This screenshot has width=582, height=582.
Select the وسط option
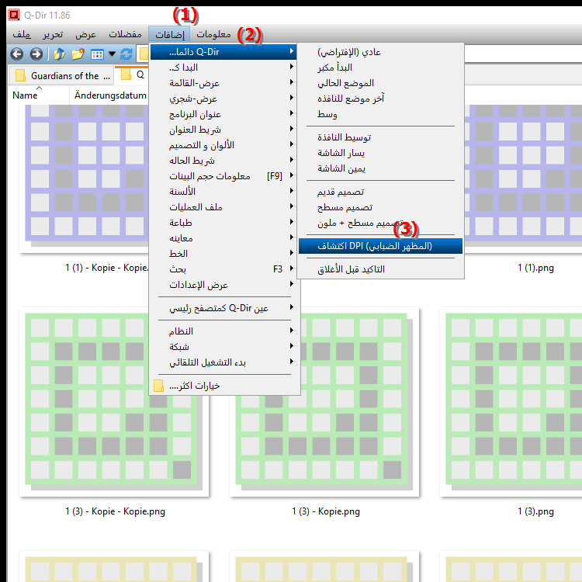380,114
